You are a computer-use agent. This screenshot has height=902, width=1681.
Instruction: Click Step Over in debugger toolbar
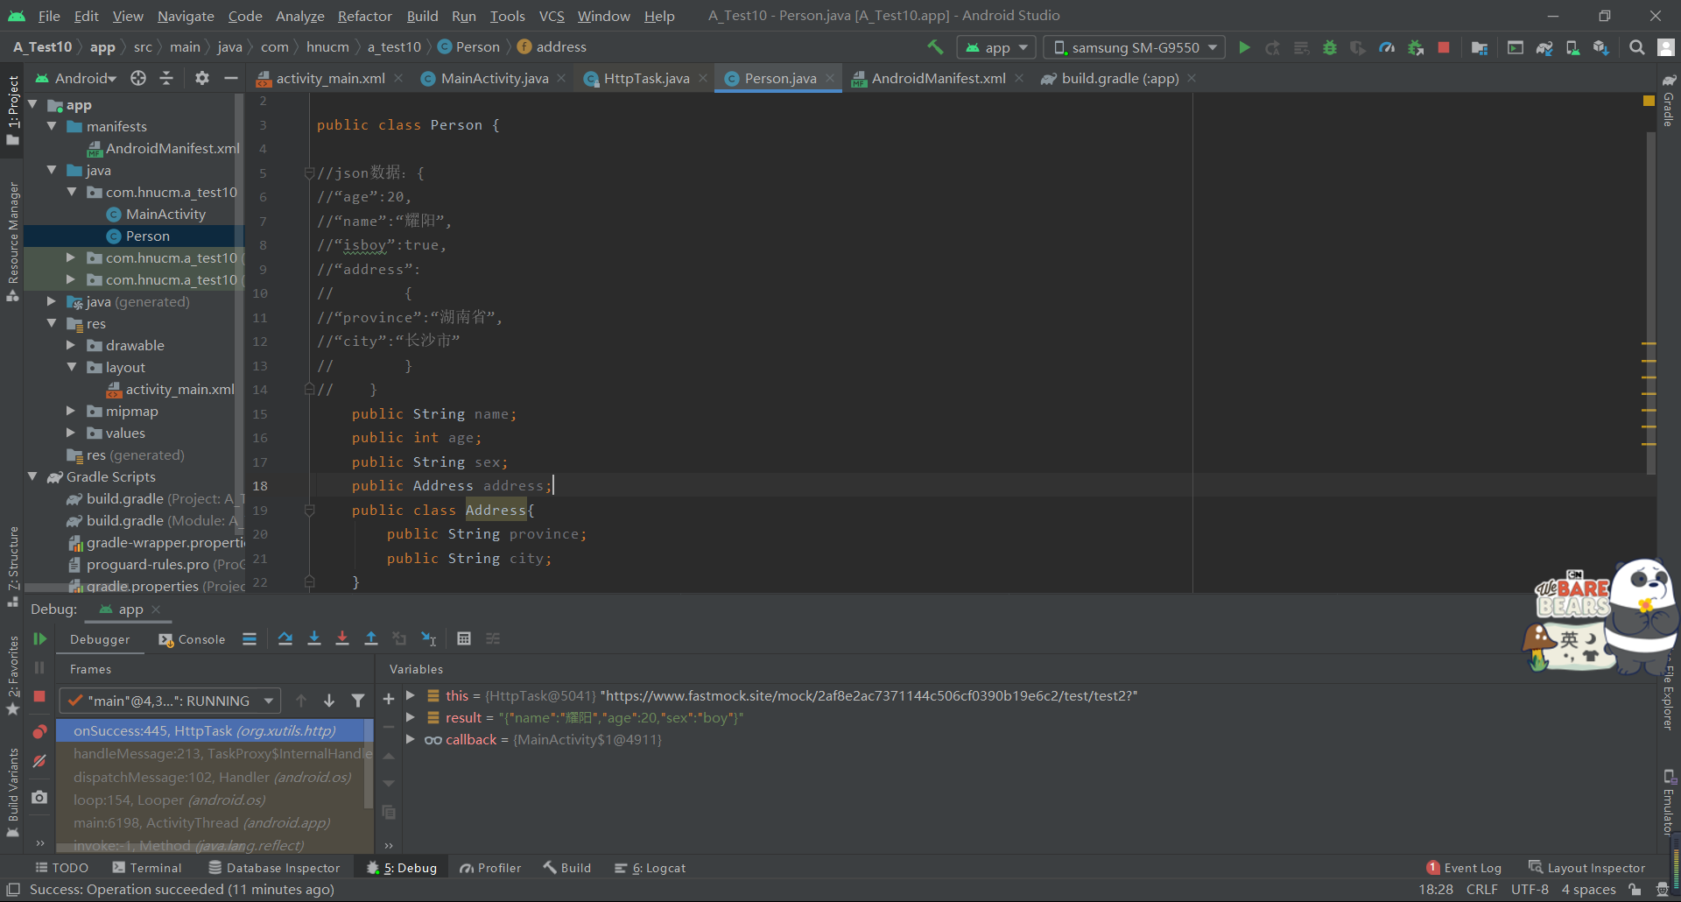click(285, 638)
